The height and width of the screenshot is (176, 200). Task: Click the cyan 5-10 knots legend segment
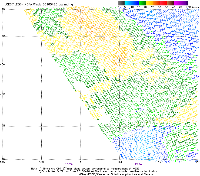point(128,3)
